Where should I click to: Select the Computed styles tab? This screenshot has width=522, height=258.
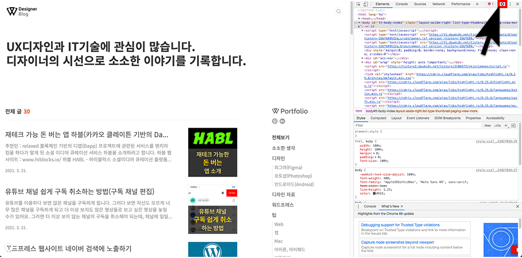(378, 118)
